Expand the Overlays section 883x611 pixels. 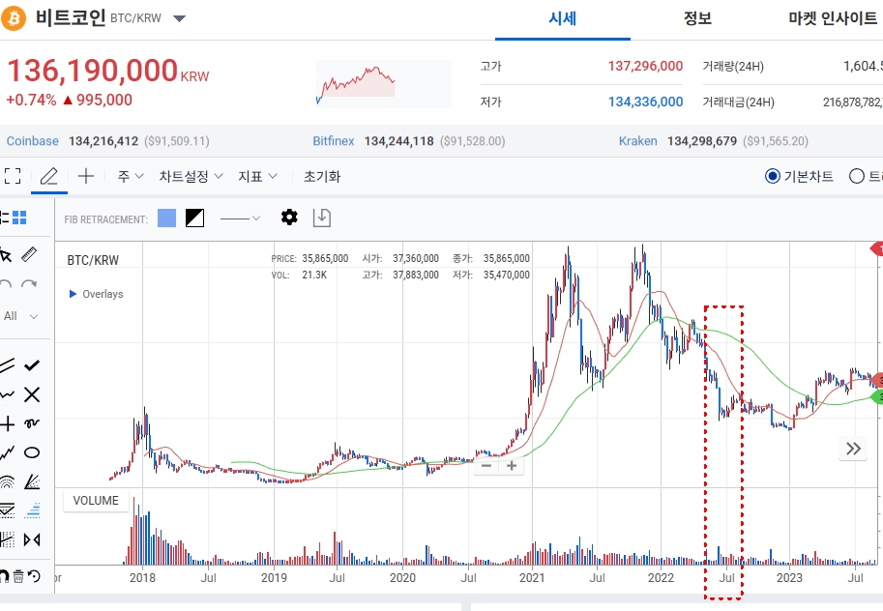[96, 294]
